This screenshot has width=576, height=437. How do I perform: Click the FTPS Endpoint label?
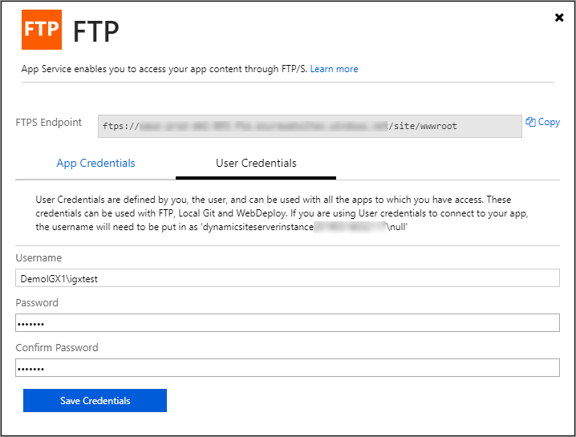tap(49, 123)
